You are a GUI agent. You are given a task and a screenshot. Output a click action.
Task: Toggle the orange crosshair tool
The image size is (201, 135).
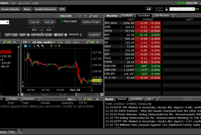(47, 46)
